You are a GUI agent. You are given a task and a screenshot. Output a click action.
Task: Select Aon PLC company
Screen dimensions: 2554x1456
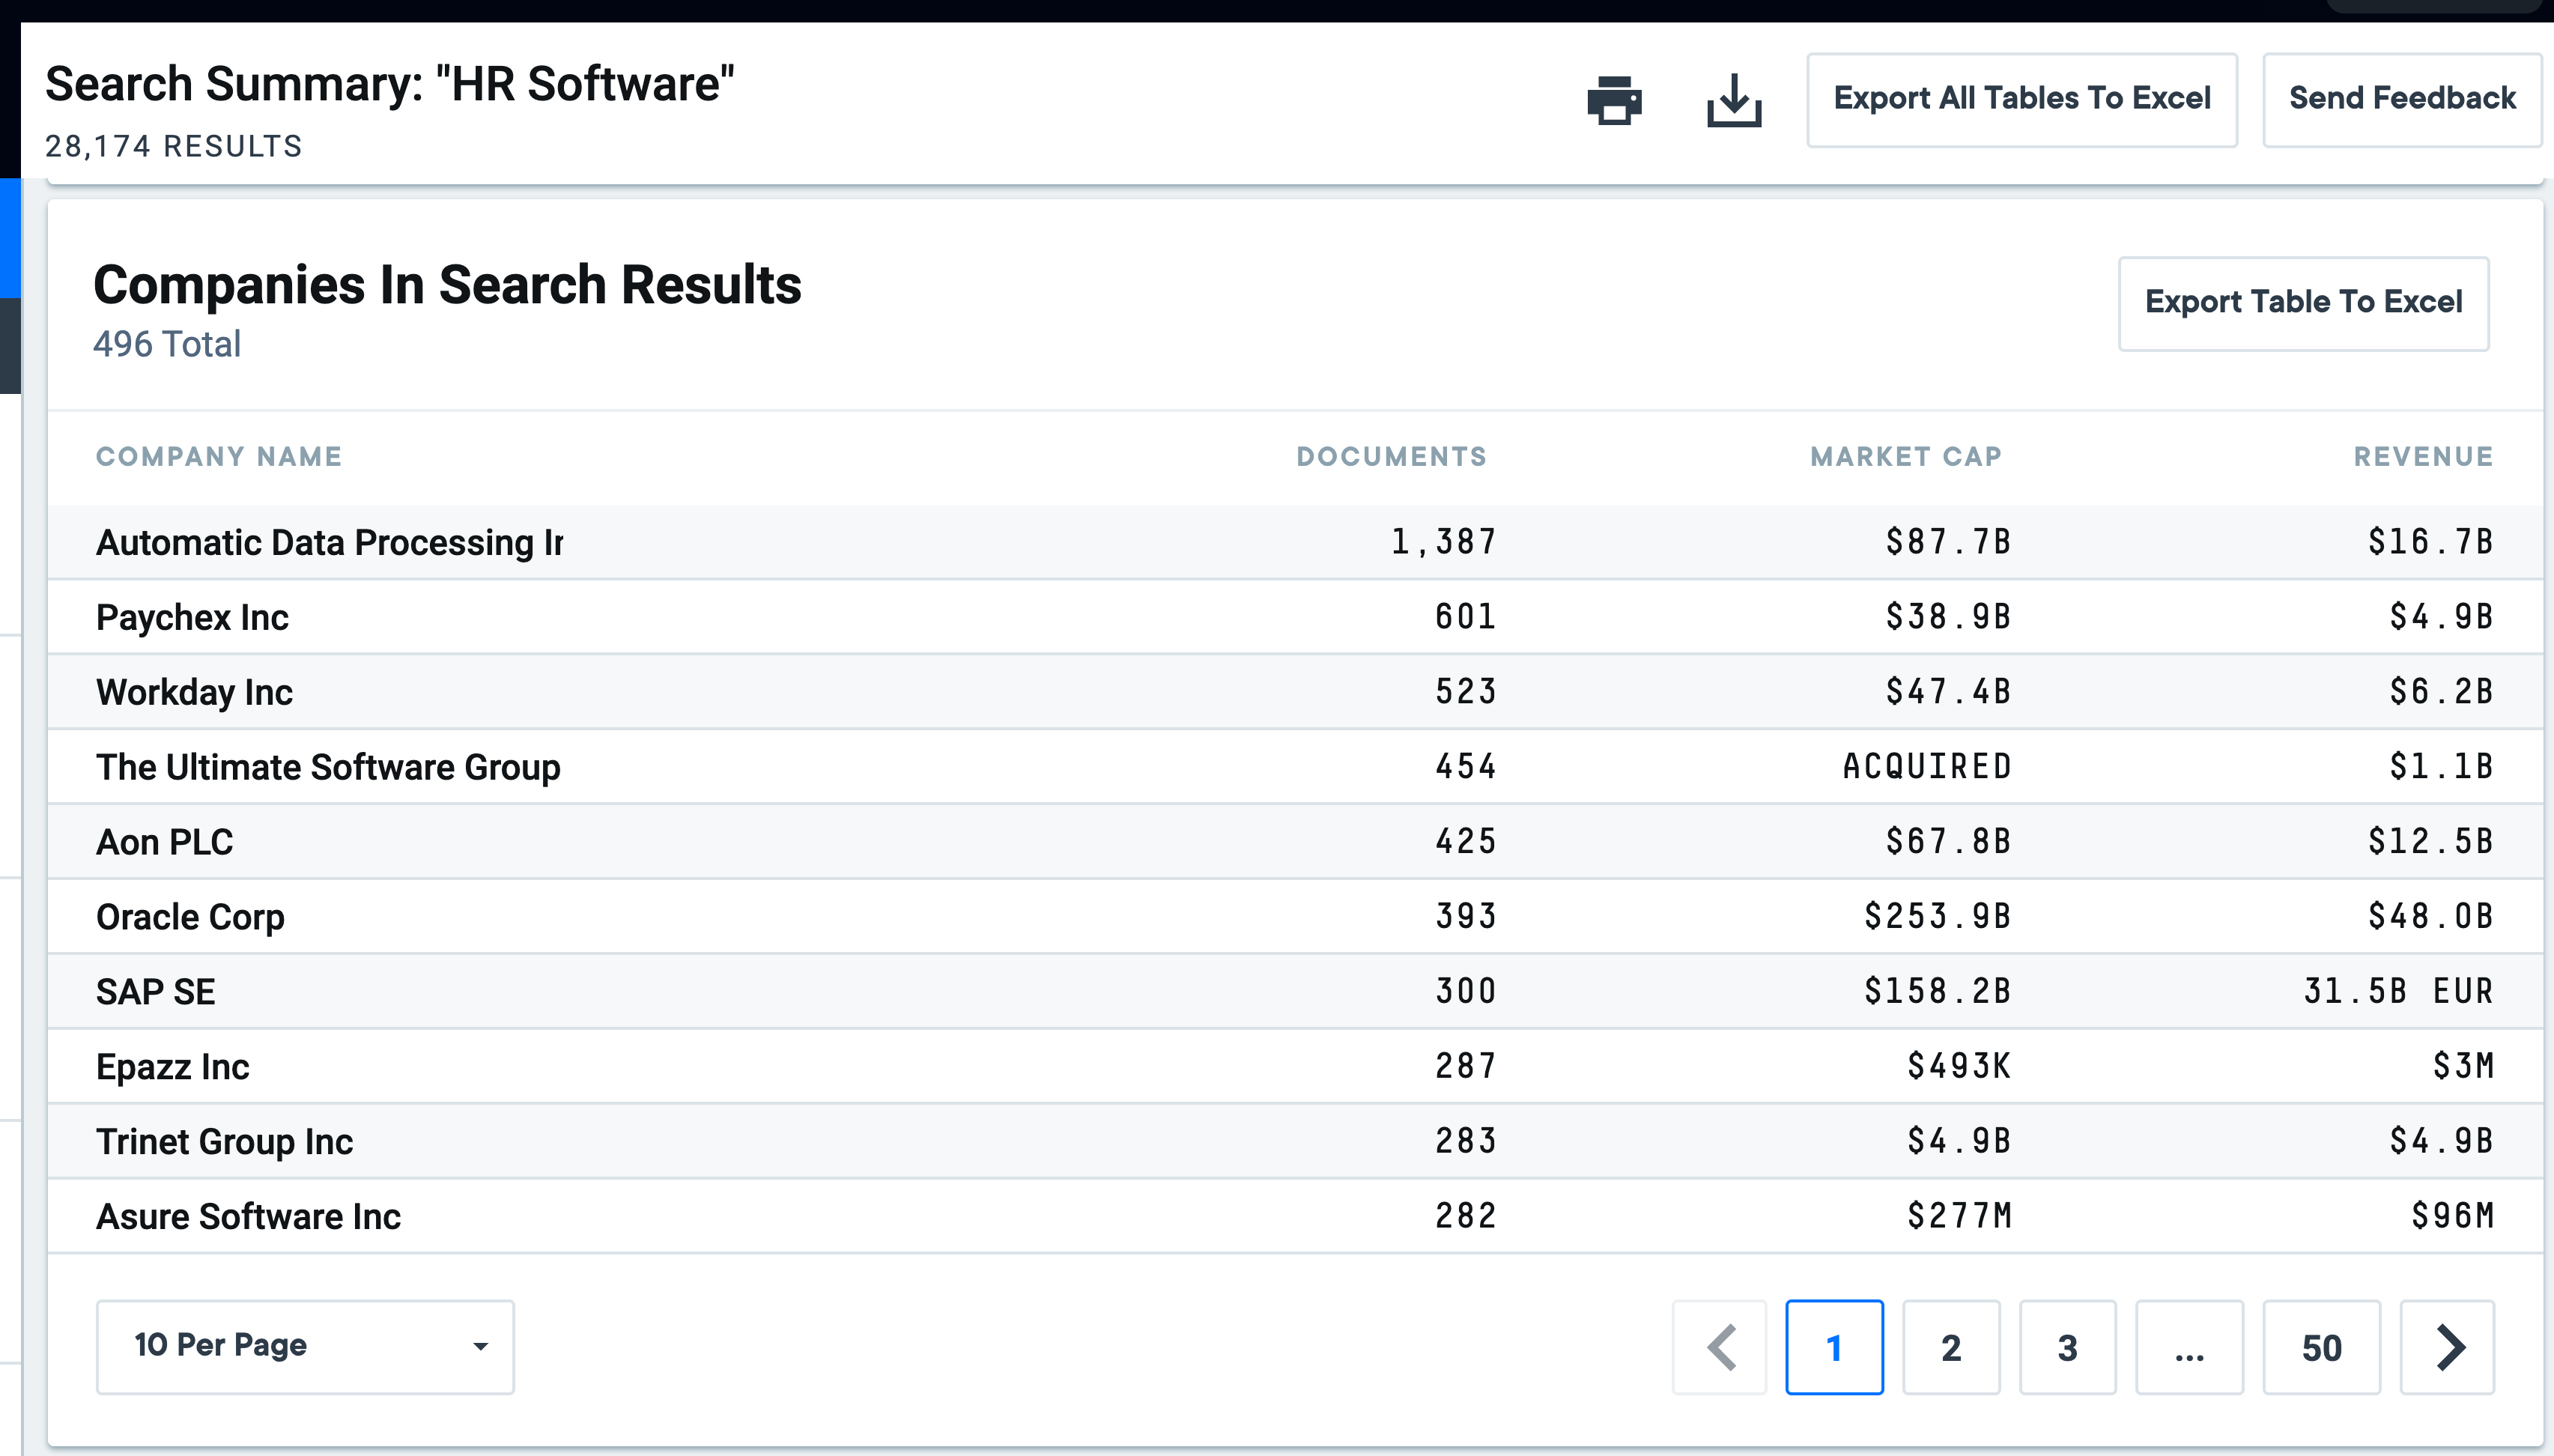164,842
